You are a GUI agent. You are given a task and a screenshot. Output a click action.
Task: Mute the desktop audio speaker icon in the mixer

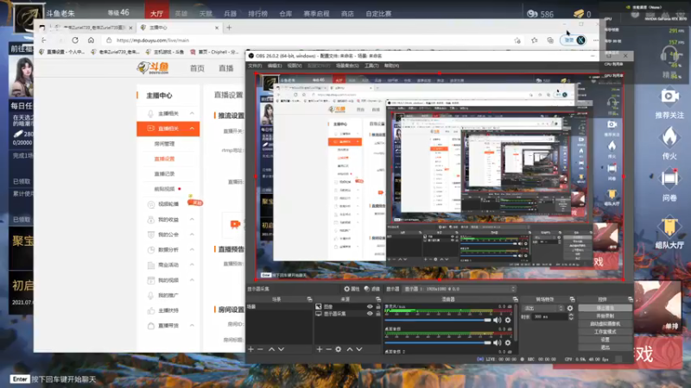[x=498, y=342]
